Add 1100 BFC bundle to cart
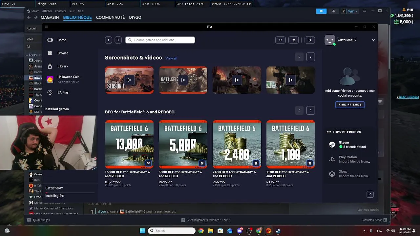This screenshot has height=236, width=420. 310,163
